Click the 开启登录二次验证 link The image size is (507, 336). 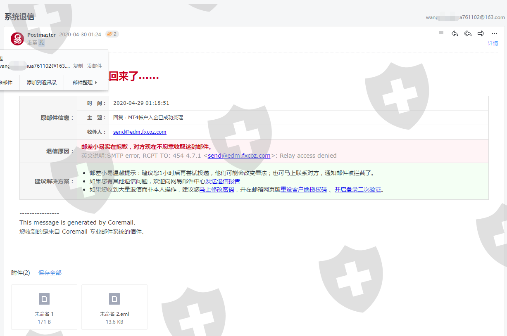358,190
